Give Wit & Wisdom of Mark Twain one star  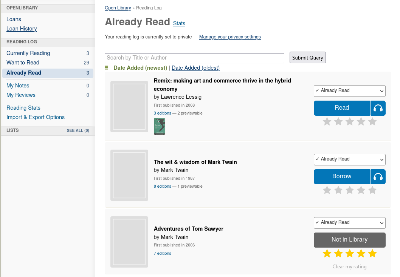(327, 190)
